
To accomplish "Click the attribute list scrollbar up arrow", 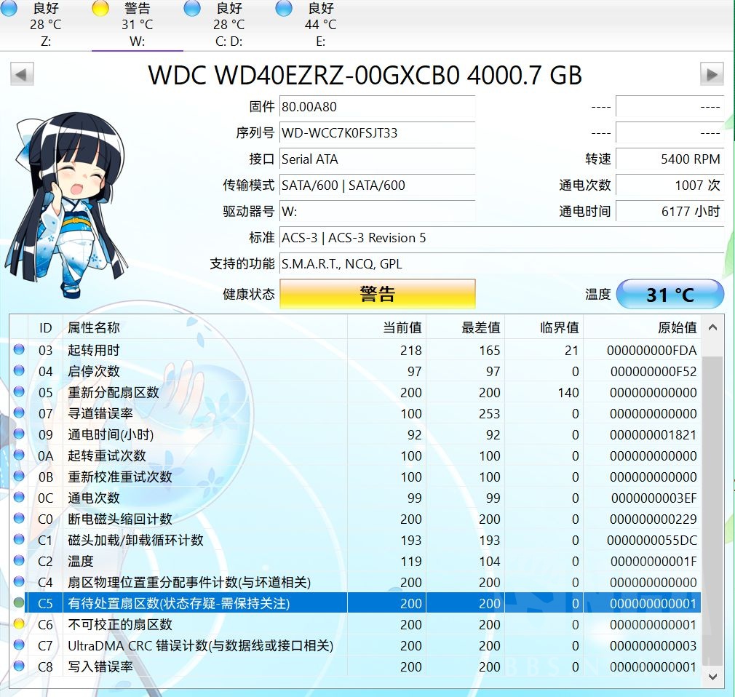I will coord(711,329).
